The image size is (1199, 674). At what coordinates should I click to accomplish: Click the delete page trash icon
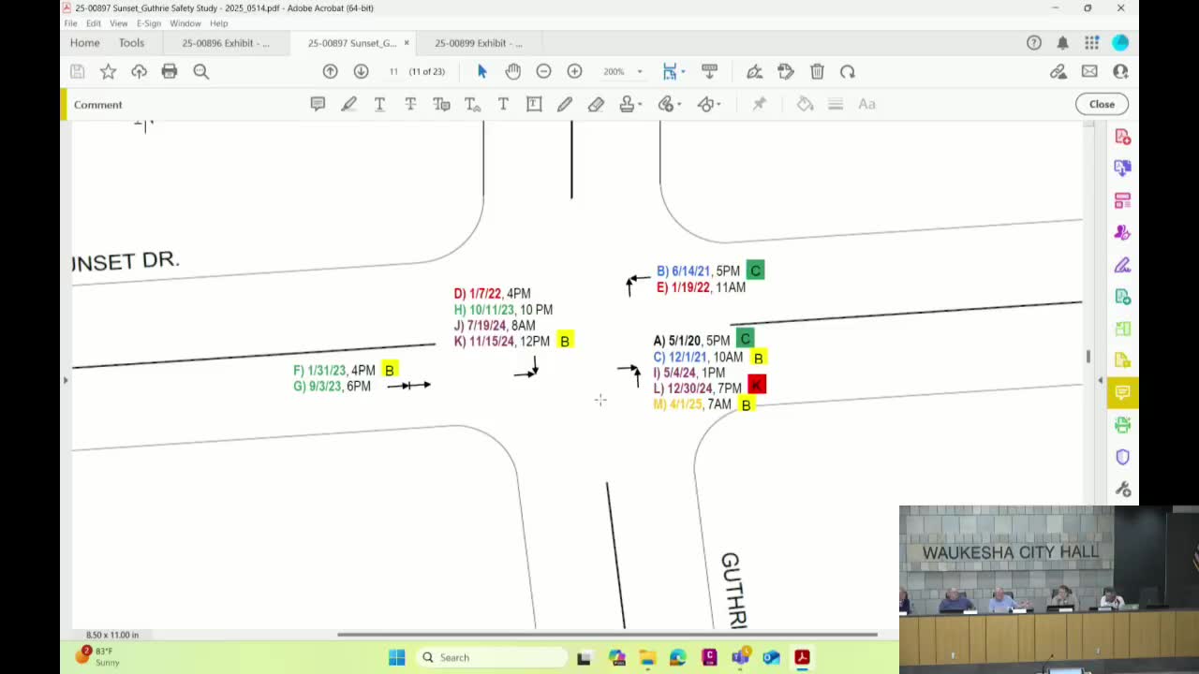pos(817,72)
